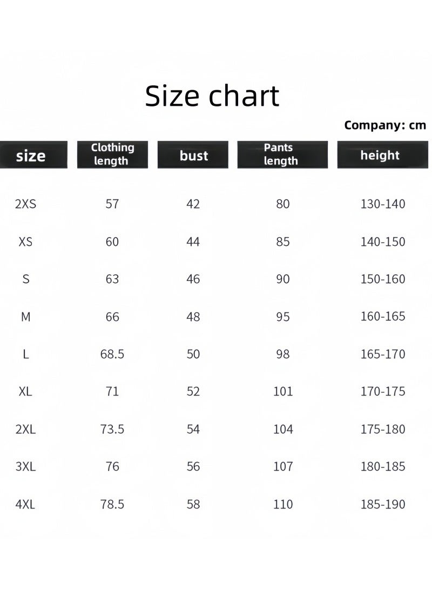Click the 68.5 clothing length value
432x589 pixels.
(112, 354)
